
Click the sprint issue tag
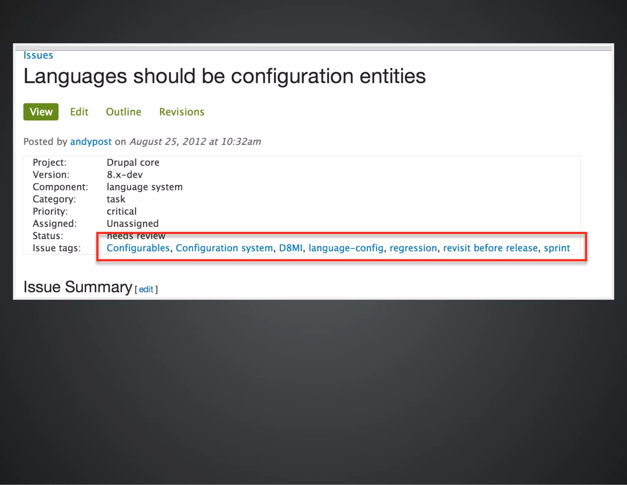(557, 248)
